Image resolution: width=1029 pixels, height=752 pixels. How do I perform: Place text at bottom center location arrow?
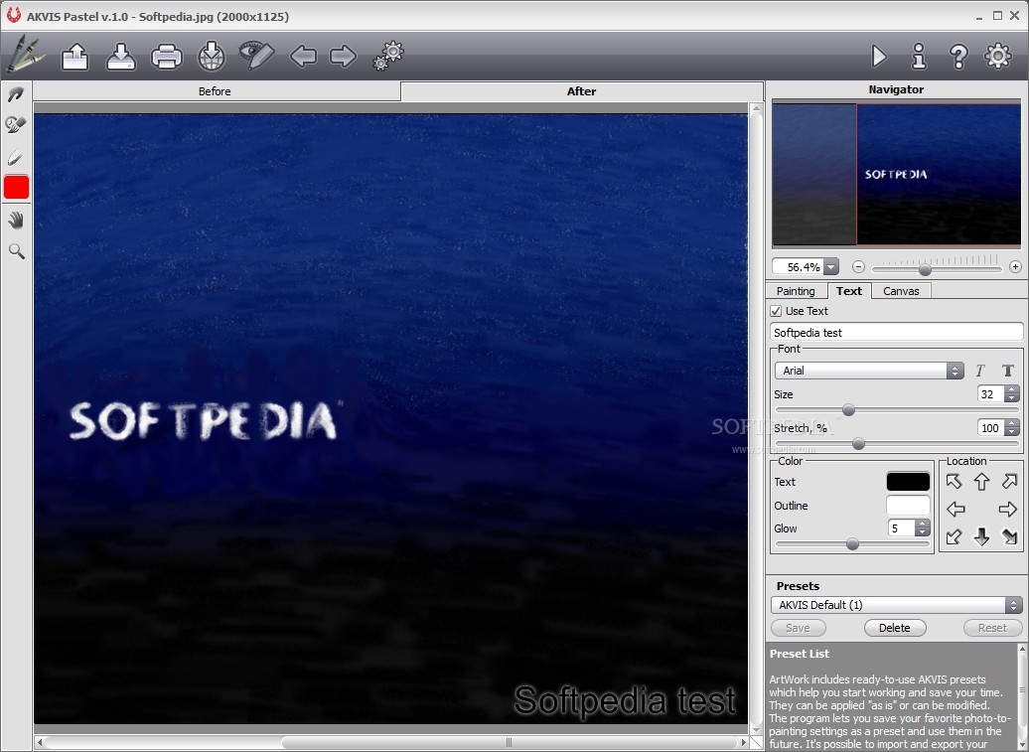(x=981, y=536)
